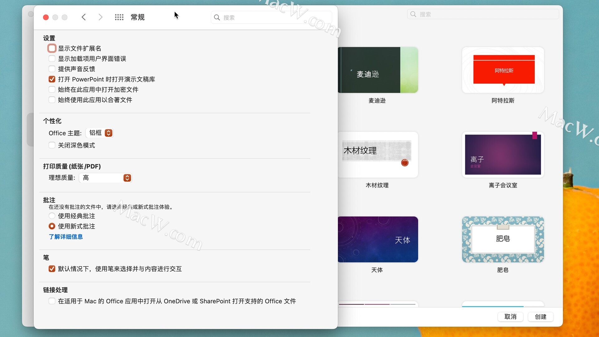Check 始终使用此应用以合著文件
This screenshot has width=599, height=337.
[52, 100]
